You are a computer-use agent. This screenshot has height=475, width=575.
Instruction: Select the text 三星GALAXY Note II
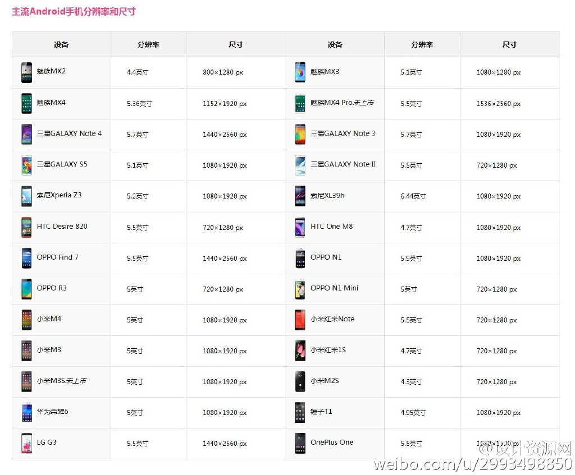(343, 164)
